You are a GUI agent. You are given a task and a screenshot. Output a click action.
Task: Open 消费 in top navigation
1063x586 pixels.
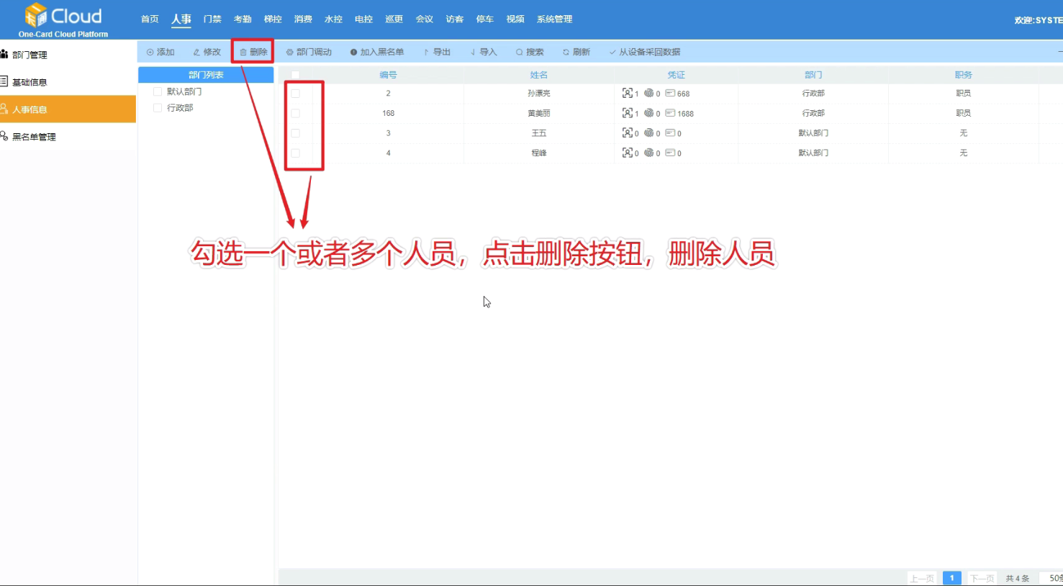303,19
